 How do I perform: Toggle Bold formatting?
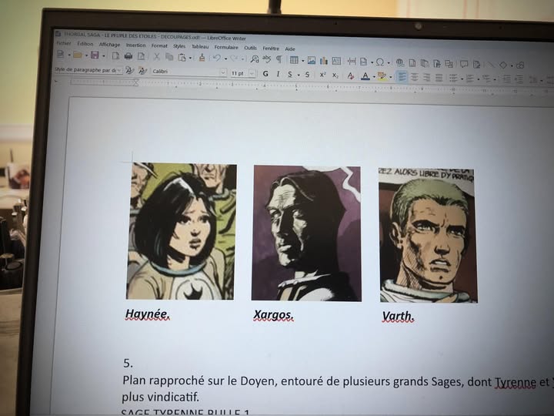265,74
